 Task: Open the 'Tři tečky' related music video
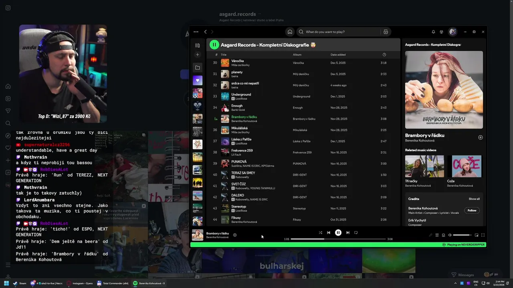424,166
